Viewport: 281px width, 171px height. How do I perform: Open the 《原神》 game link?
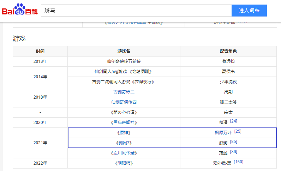click(124, 133)
